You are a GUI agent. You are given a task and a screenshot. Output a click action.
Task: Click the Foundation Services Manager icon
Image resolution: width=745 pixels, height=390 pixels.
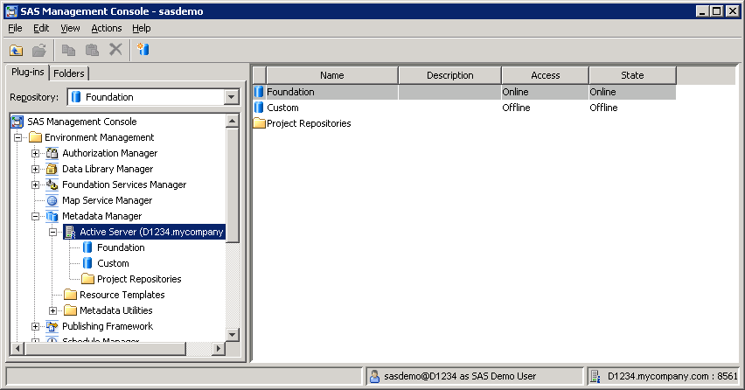tap(52, 185)
